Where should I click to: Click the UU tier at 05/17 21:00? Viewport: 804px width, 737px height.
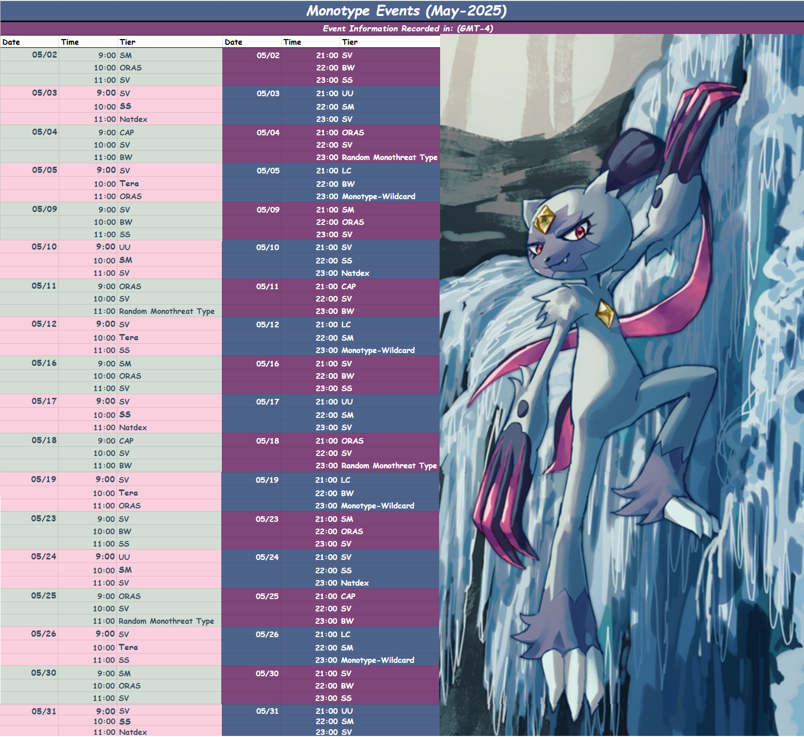(x=347, y=401)
